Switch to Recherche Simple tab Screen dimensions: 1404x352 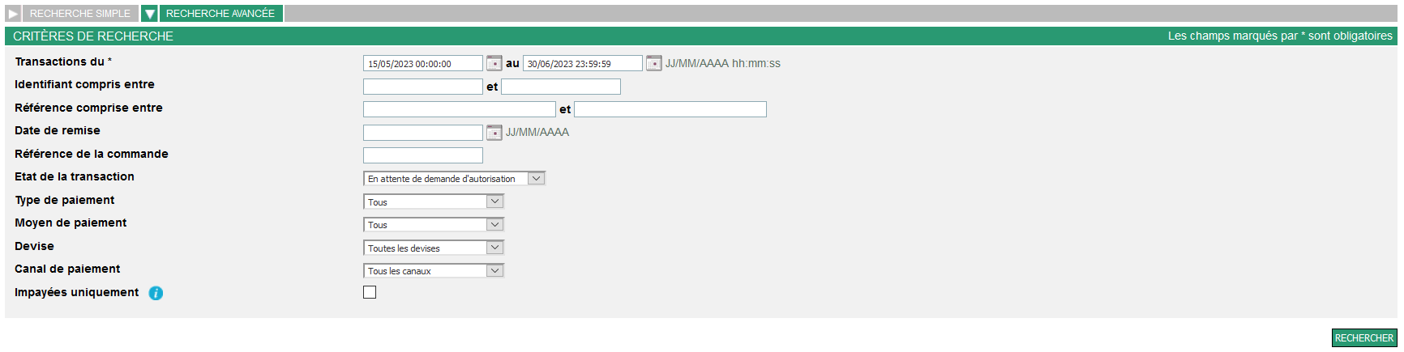(80, 14)
